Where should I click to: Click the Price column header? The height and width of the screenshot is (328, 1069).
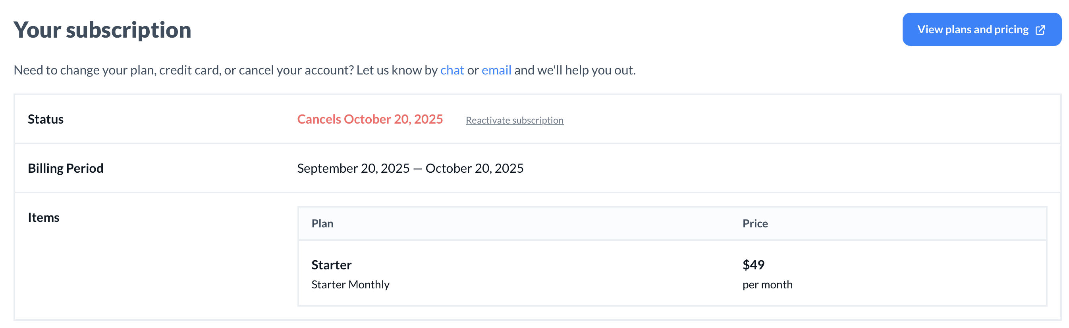pos(755,223)
